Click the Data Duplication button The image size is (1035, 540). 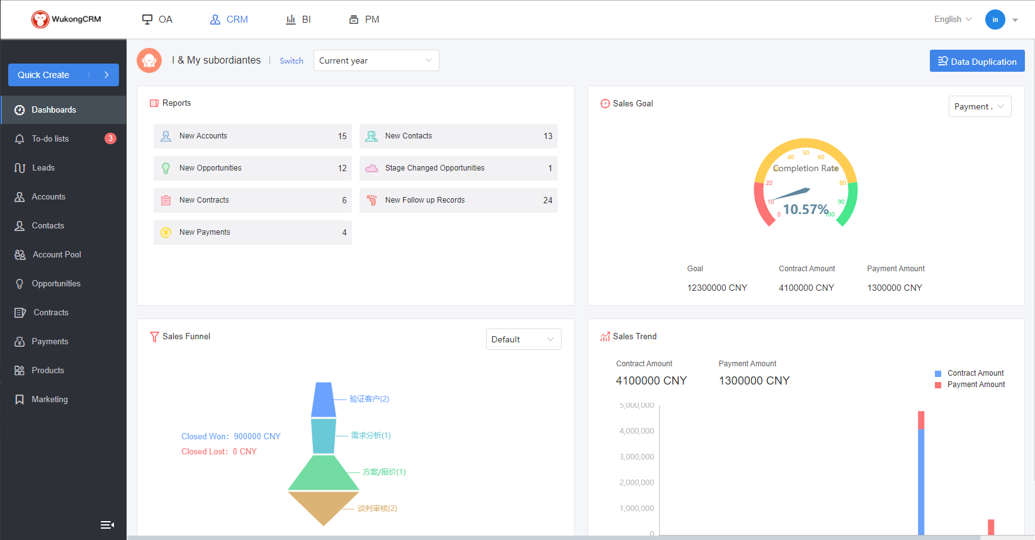click(x=977, y=61)
